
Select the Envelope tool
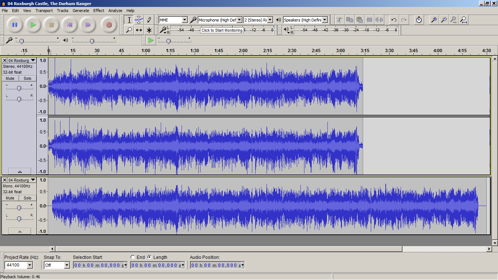(139, 20)
